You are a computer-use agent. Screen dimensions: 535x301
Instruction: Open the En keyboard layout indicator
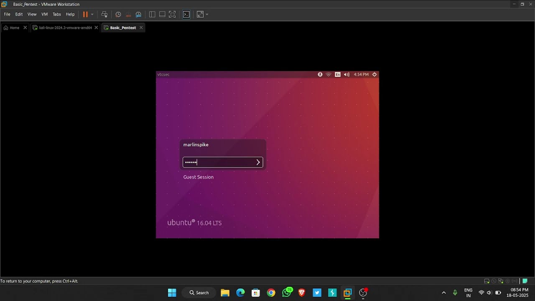pos(338,74)
